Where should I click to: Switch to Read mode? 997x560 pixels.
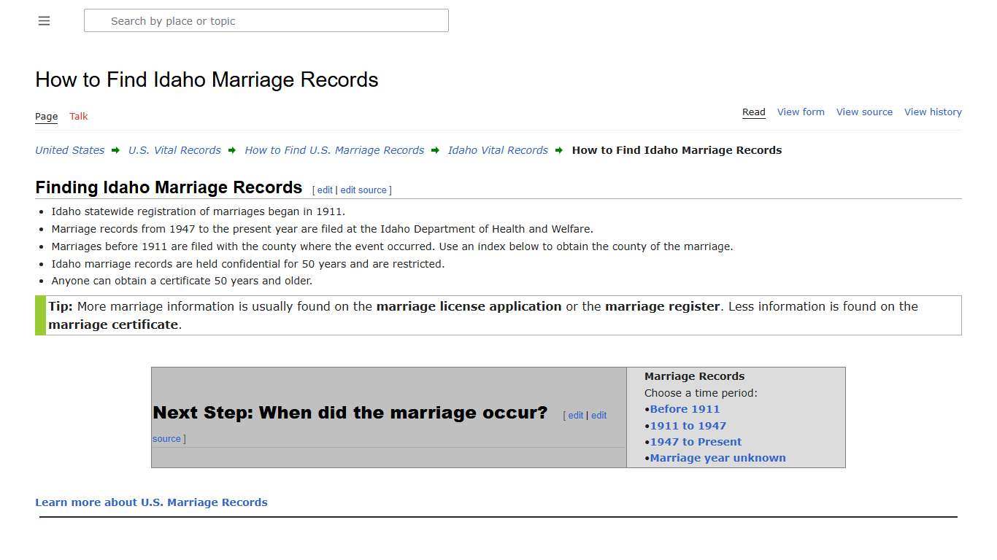point(753,112)
